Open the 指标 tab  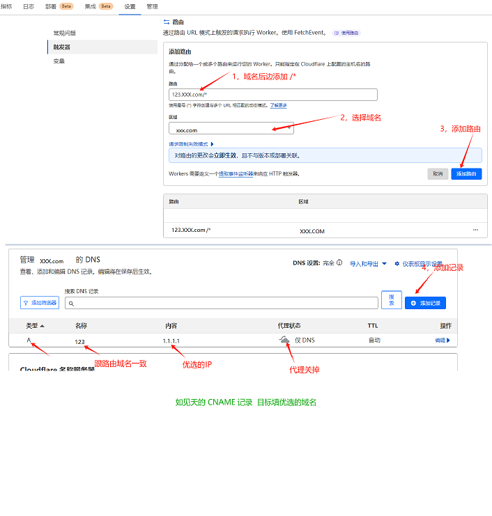point(6,6)
